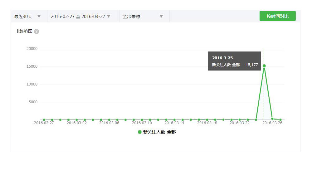The height and width of the screenshot is (181, 312).
Task: Expand the 2016-02-27 至 2016-03-27 date picker
Action: 80,16
